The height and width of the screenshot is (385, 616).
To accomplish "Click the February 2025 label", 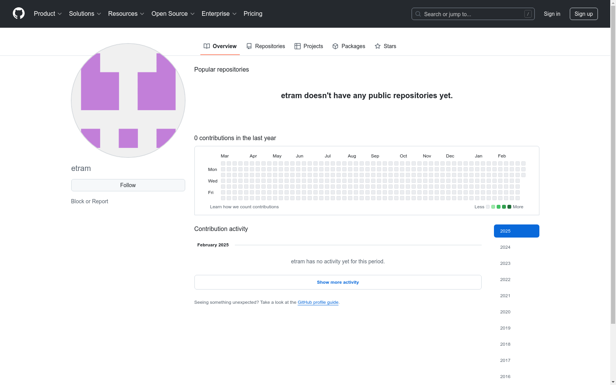I will 213,245.
